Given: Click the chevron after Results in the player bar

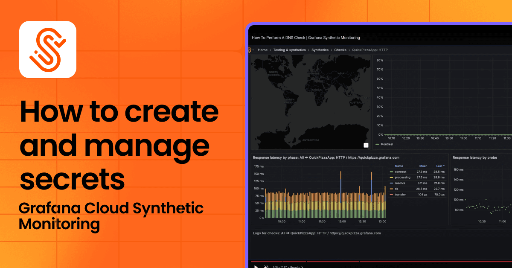Looking at the screenshot, I should (303, 267).
